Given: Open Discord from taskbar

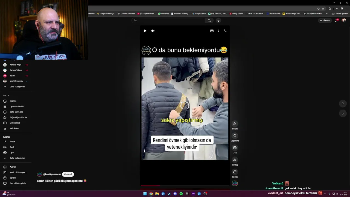Looking at the screenshot, I should [x=175, y=194].
